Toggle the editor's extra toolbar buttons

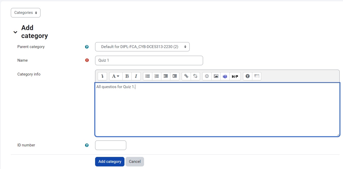click(x=102, y=76)
